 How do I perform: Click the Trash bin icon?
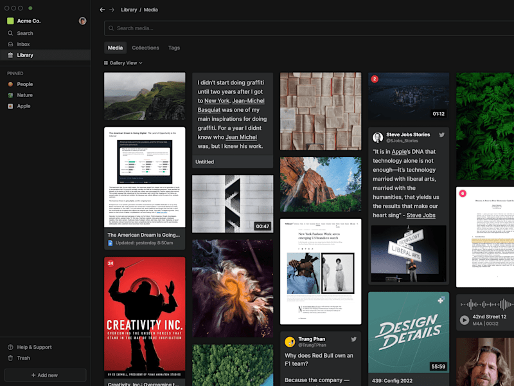pos(10,358)
